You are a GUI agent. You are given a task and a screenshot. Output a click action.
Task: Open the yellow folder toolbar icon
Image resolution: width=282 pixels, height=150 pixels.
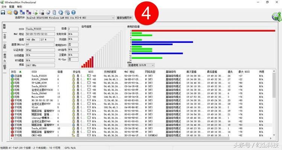click(x=9, y=12)
